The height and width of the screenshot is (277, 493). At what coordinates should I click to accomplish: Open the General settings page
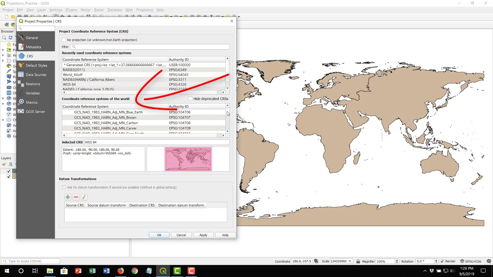click(x=36, y=38)
